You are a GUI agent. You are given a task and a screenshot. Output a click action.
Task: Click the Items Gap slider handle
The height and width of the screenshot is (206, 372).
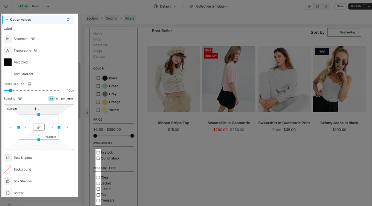point(11,90)
